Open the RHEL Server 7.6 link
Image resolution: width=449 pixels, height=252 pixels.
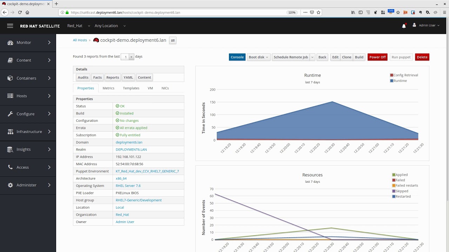(x=128, y=186)
